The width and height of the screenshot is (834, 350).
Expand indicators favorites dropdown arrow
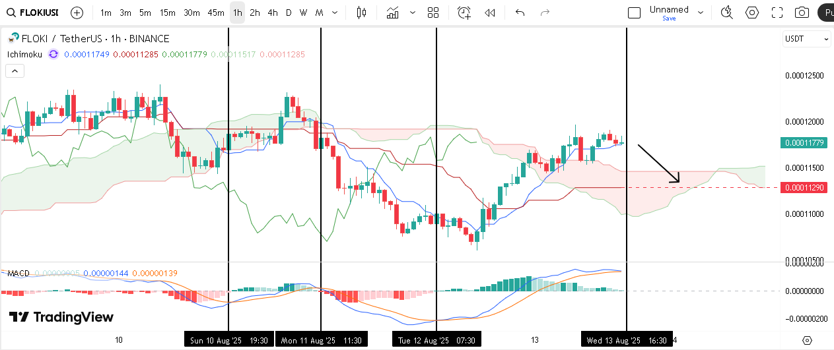pos(413,13)
